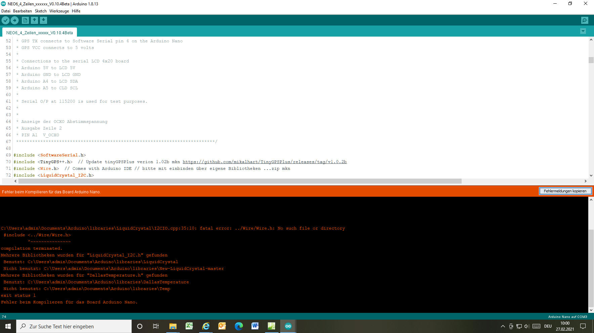The width and height of the screenshot is (594, 333).
Task: Click the tray icon beside the hidden-icons chevron
Action: (x=511, y=326)
